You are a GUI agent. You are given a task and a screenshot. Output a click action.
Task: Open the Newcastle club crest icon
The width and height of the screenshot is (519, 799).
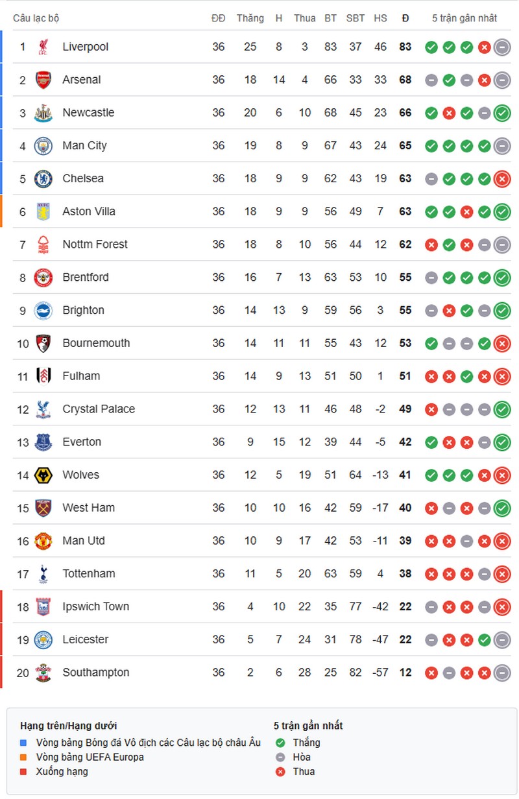click(43, 113)
